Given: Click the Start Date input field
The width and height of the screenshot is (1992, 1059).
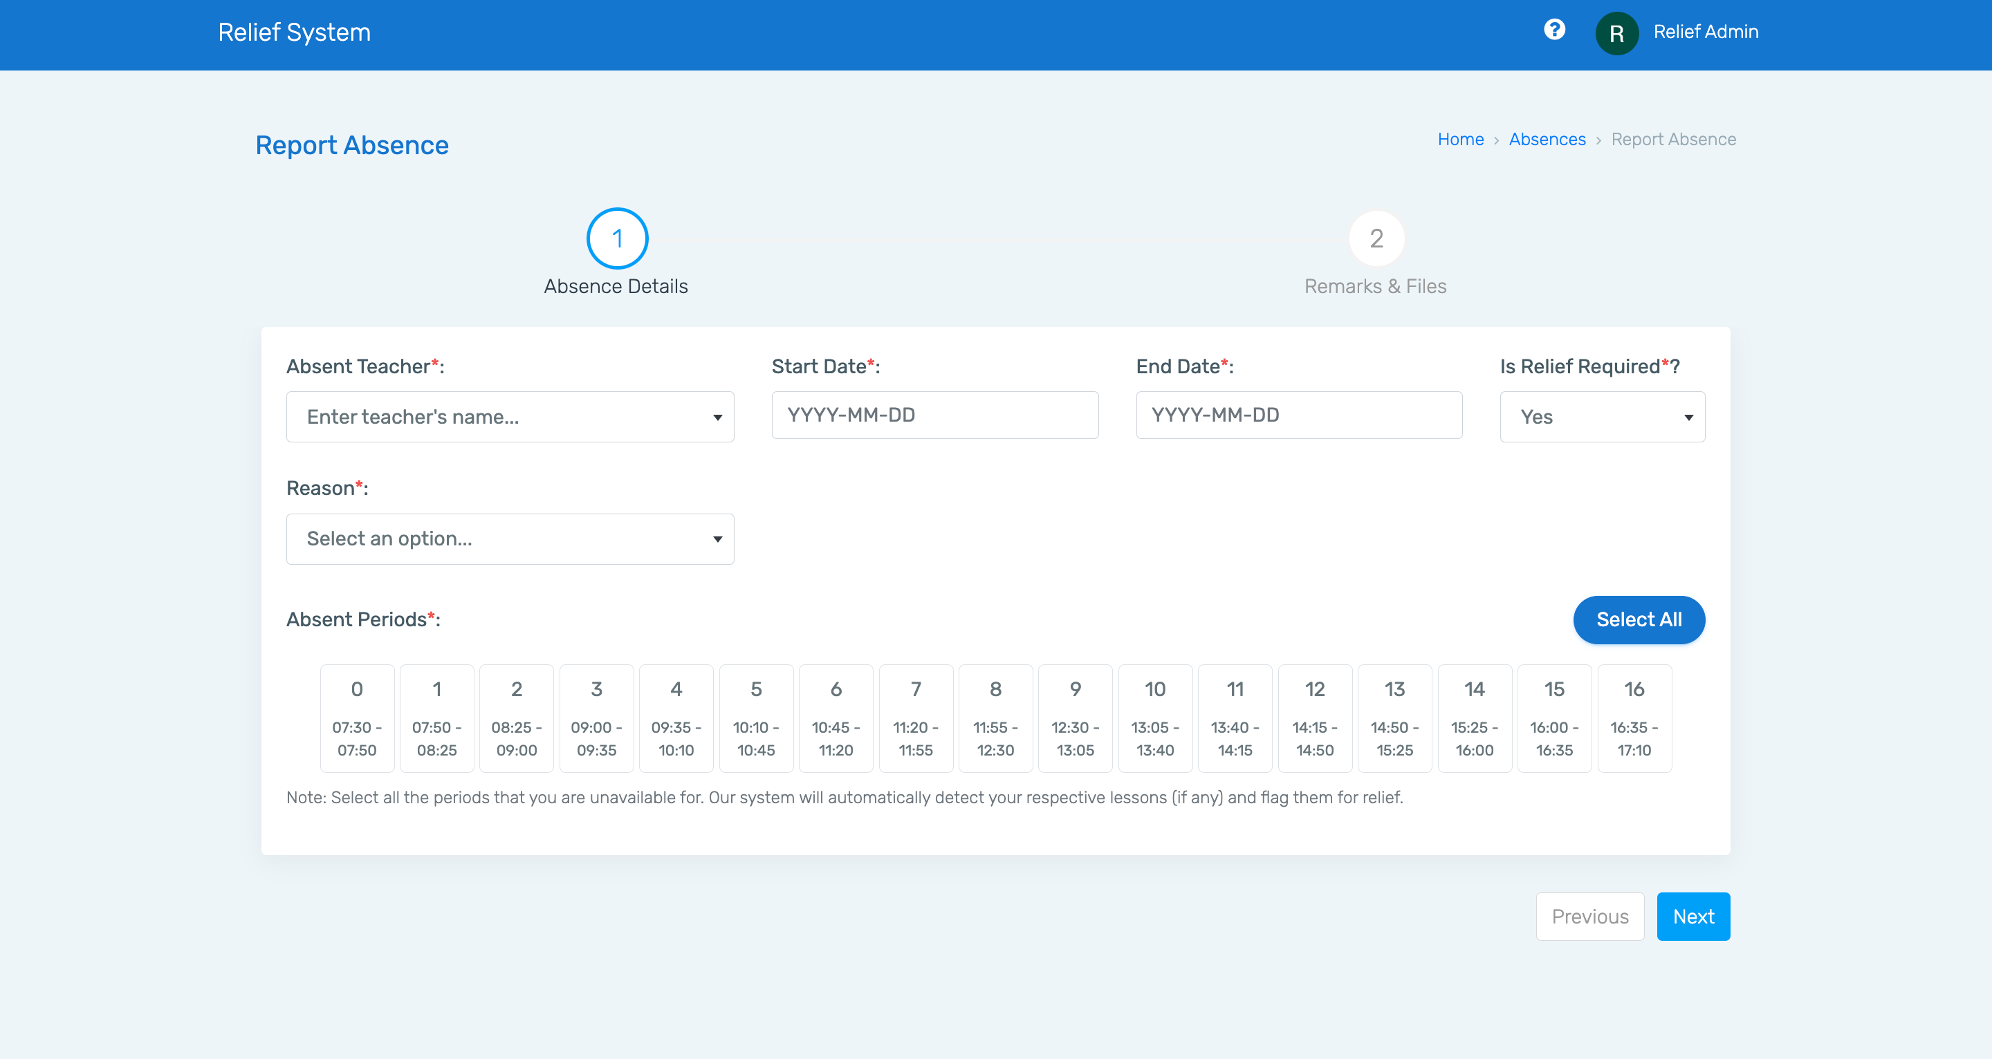Looking at the screenshot, I should pos(934,415).
